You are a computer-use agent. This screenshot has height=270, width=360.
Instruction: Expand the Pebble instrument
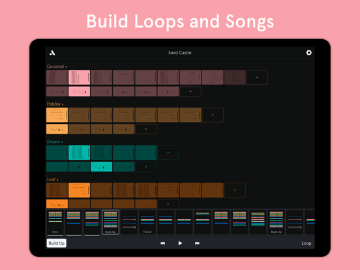point(55,104)
